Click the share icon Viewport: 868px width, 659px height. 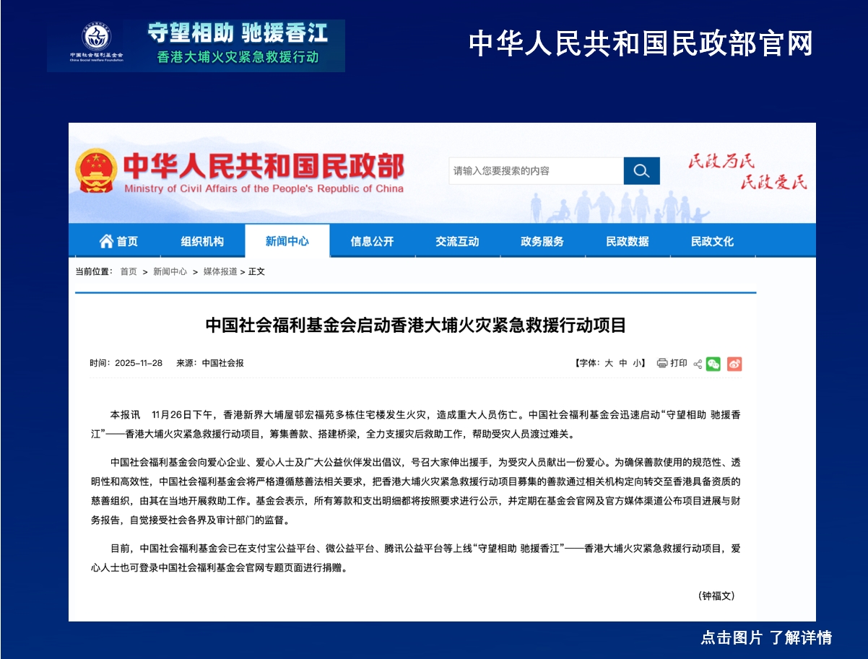click(x=698, y=364)
